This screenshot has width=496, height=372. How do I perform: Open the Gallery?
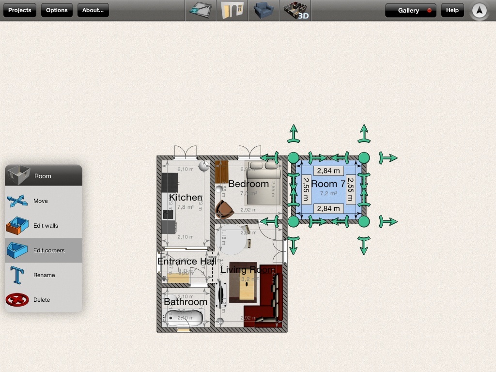(410, 10)
